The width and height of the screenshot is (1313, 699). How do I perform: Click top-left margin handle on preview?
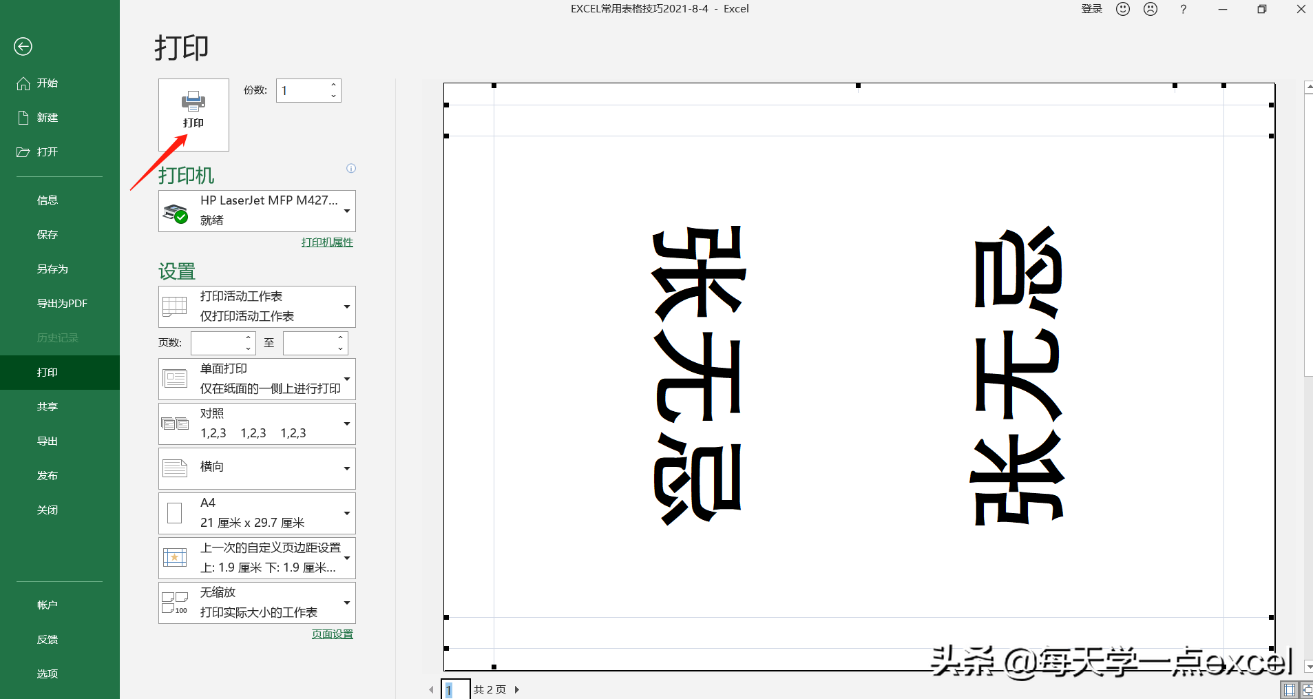click(x=494, y=85)
